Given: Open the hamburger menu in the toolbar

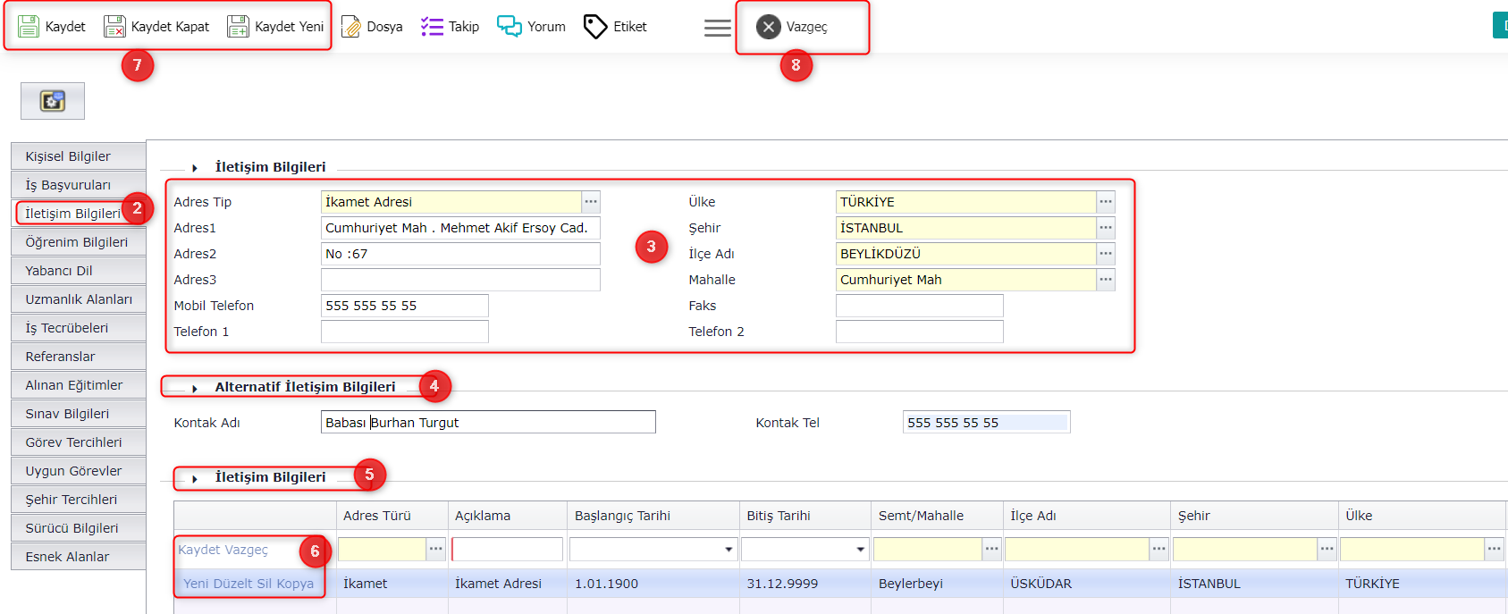Looking at the screenshot, I should 717,28.
